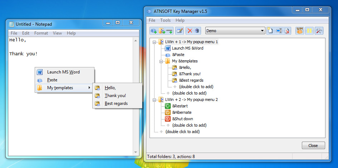This screenshot has width=338, height=168.
Task: Select the &Paste tree row
Action: (178, 55)
